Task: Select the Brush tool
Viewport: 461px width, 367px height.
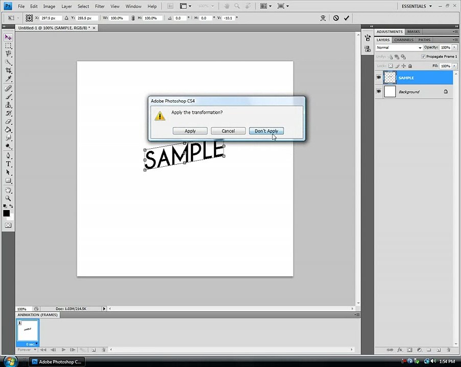Action: click(x=8, y=97)
